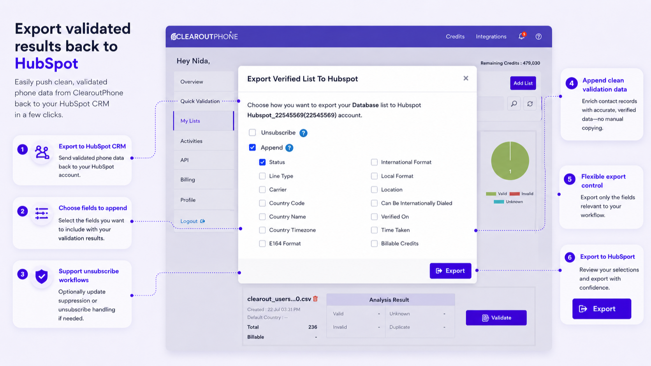Click the refresh lists icon

tap(530, 104)
